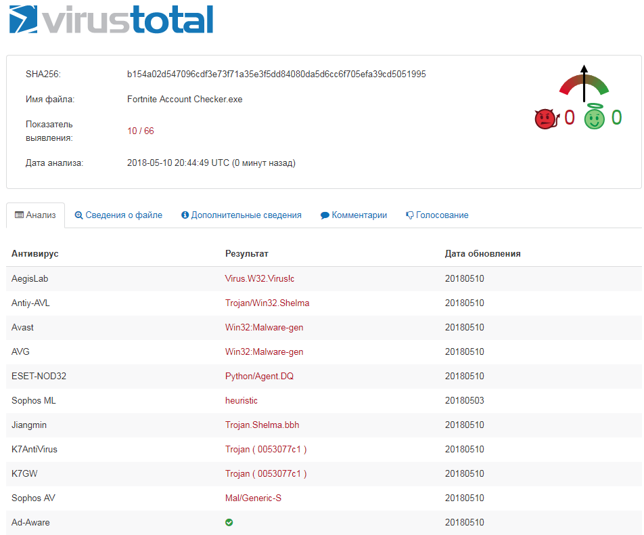Image resolution: width=644 pixels, height=535 pixels.
Task: Switch to the Комментарии tab
Action: (354, 215)
